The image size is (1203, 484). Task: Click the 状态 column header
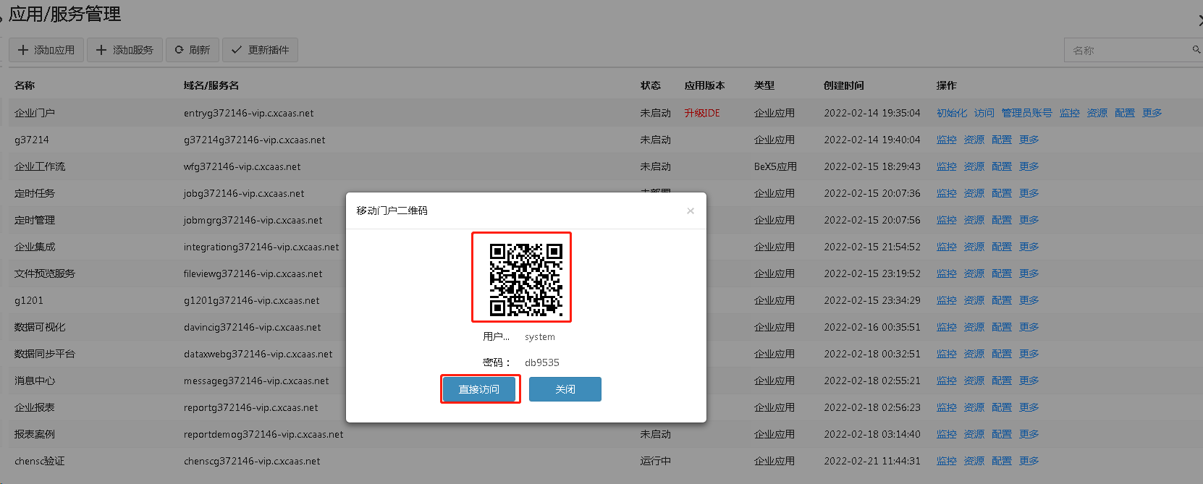coord(651,85)
